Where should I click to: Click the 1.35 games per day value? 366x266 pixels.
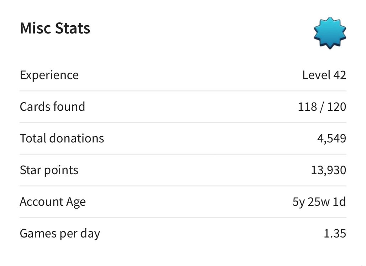pyautogui.click(x=335, y=234)
